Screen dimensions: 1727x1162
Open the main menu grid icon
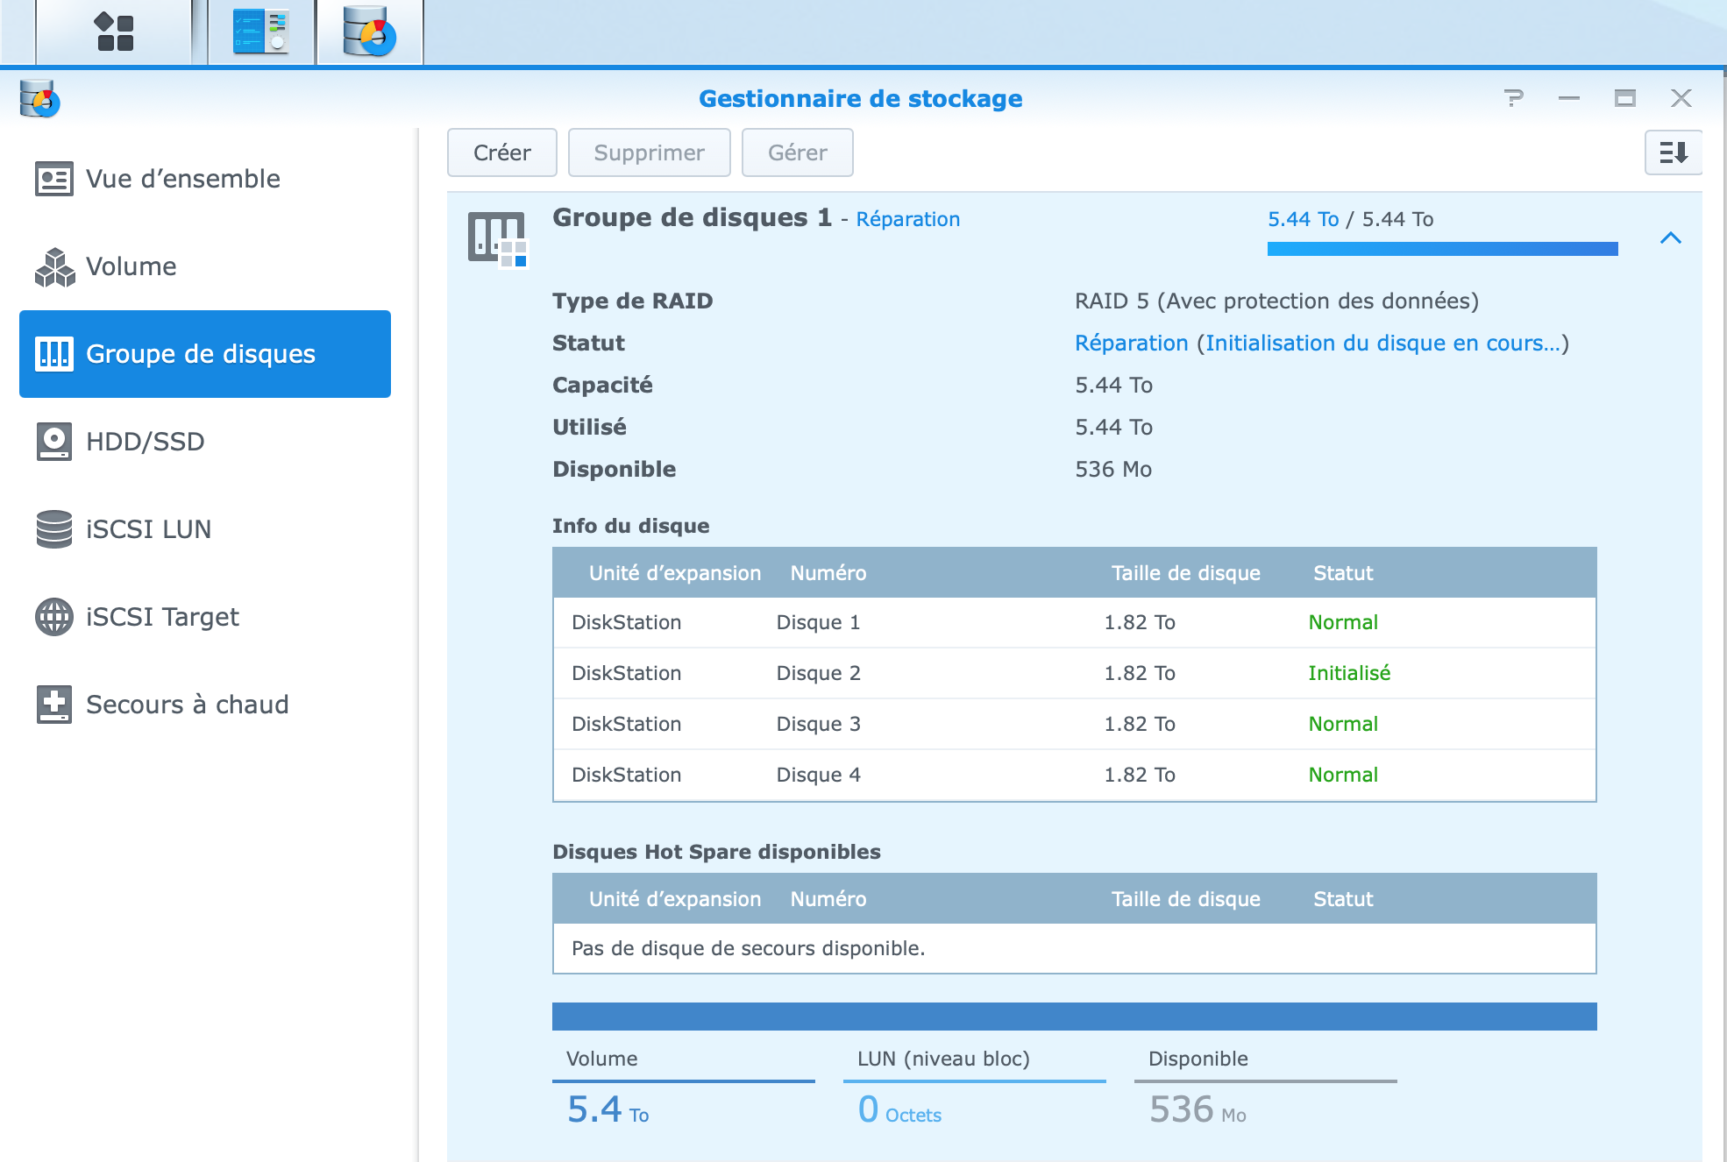(114, 32)
